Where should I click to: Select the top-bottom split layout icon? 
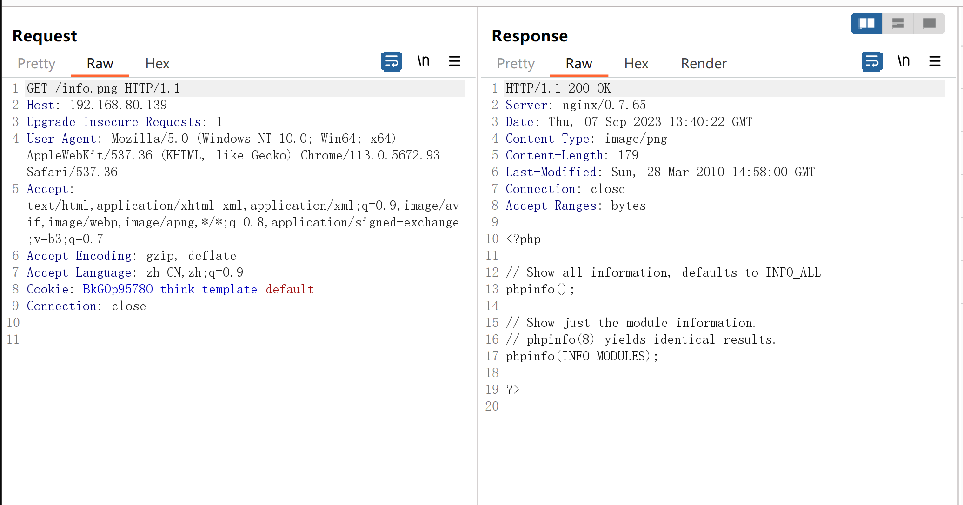click(898, 23)
